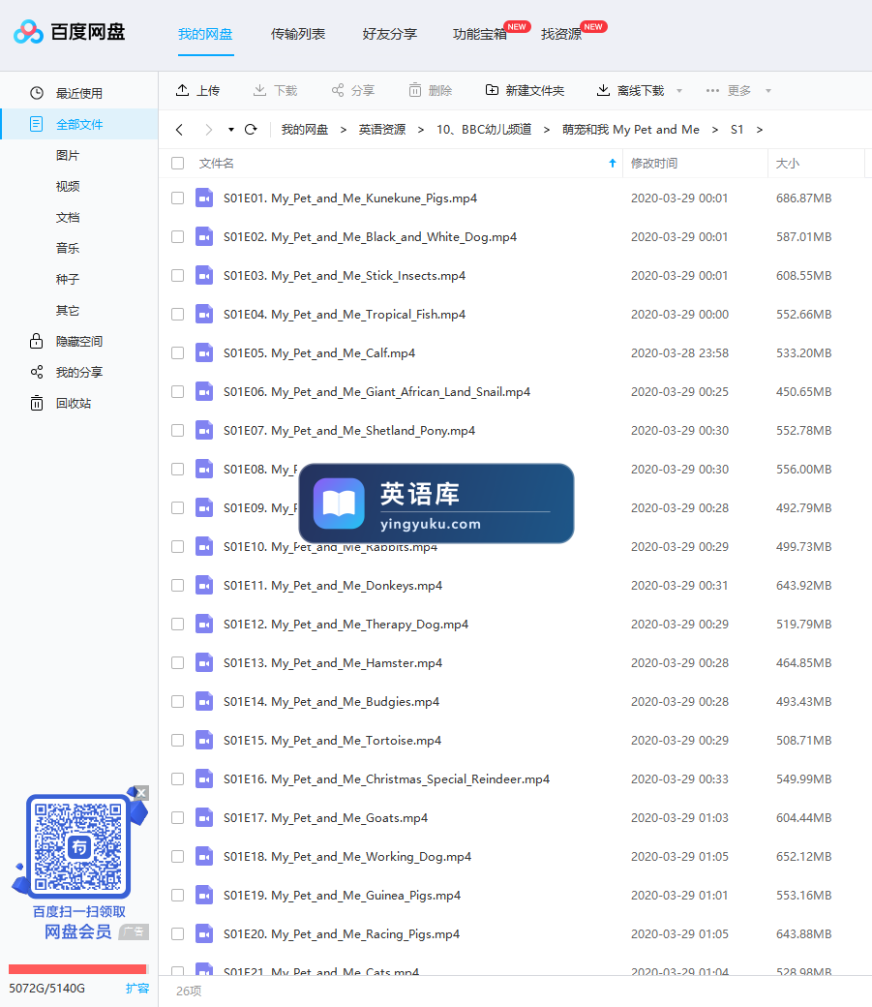Screen dimensions: 872x1007
Task: Check the S01E06 Giant_African_Land_Snail file
Action: click(x=178, y=392)
